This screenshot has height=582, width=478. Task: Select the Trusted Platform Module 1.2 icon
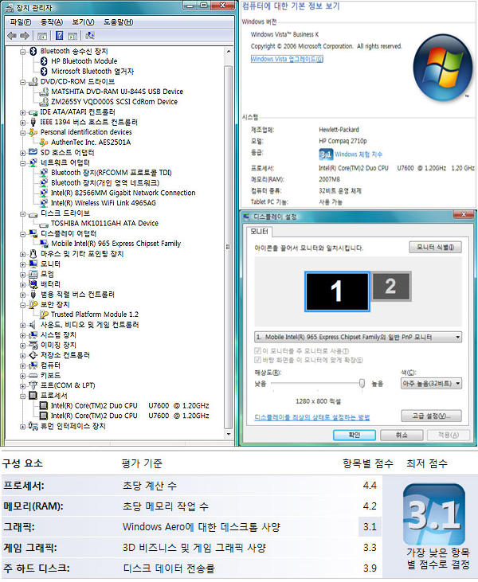pyautogui.click(x=44, y=314)
